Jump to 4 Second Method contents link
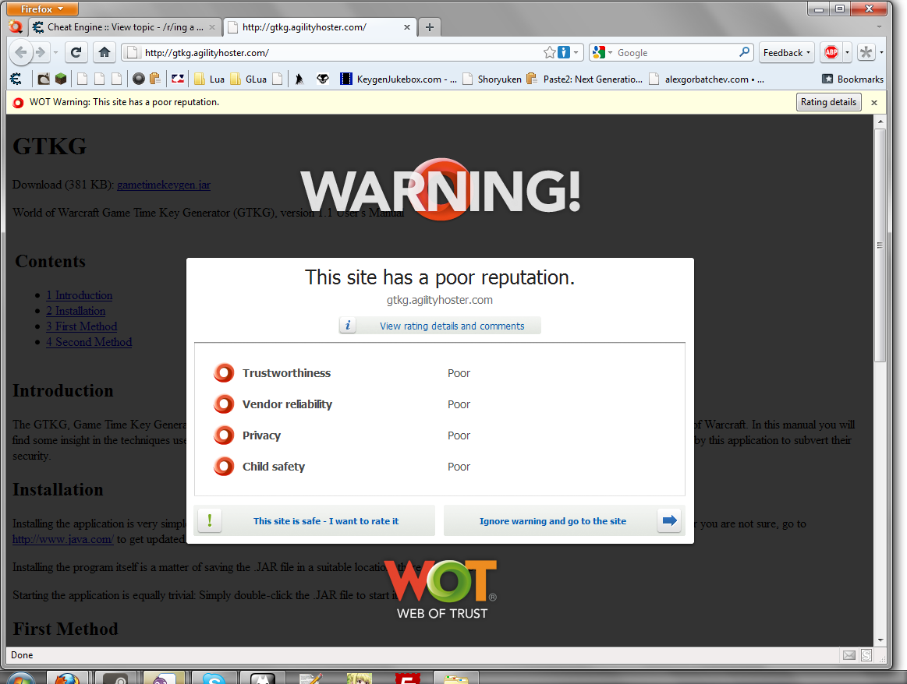 (89, 342)
